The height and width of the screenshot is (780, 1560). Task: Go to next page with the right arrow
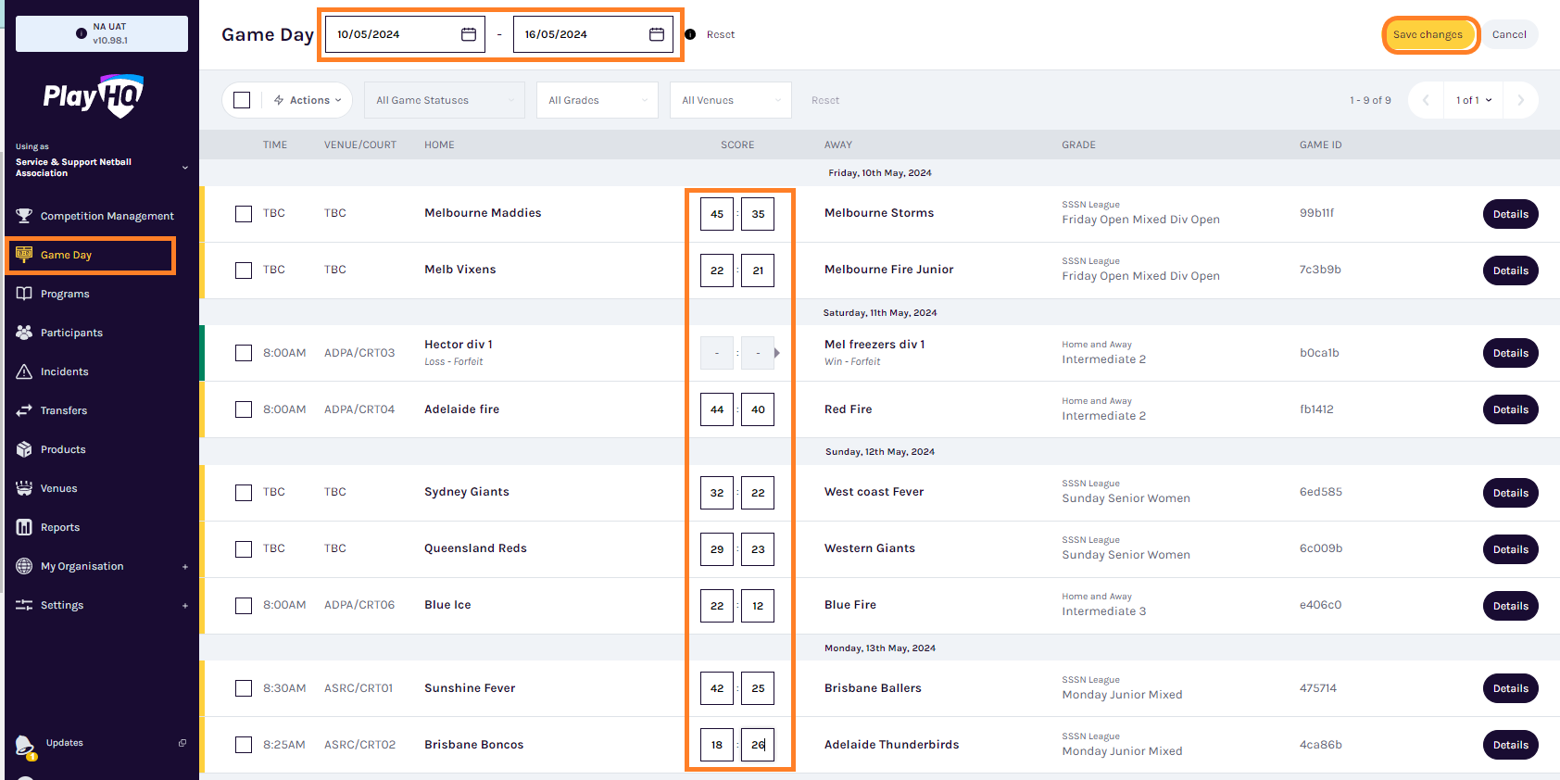1520,100
